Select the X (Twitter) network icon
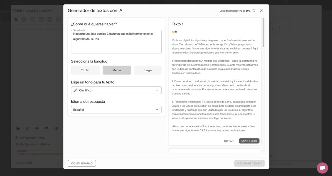The height and width of the screenshot is (176, 332). [16, 20]
